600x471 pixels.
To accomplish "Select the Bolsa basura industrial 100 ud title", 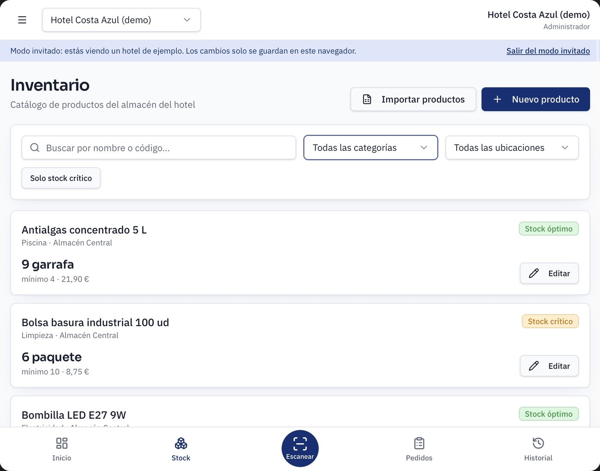I will 95,323.
